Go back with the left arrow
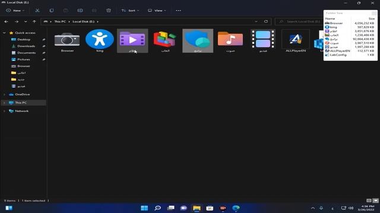Viewport: 380px width, 213px height. pyautogui.click(x=7, y=21)
